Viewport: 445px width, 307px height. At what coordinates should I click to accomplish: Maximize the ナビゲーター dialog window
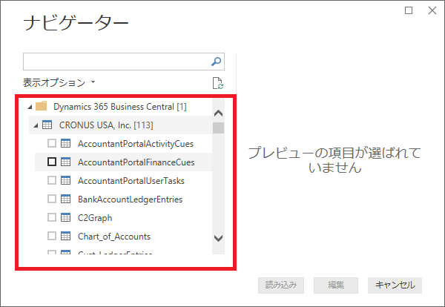tap(409, 10)
